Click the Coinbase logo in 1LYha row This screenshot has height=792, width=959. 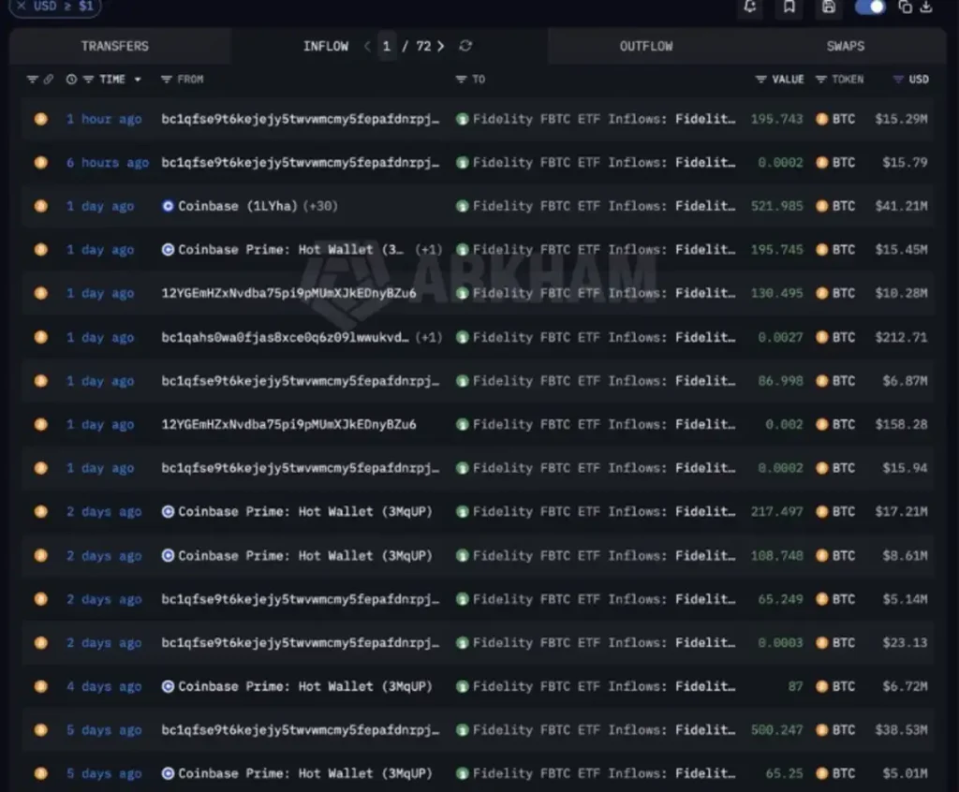pos(169,206)
